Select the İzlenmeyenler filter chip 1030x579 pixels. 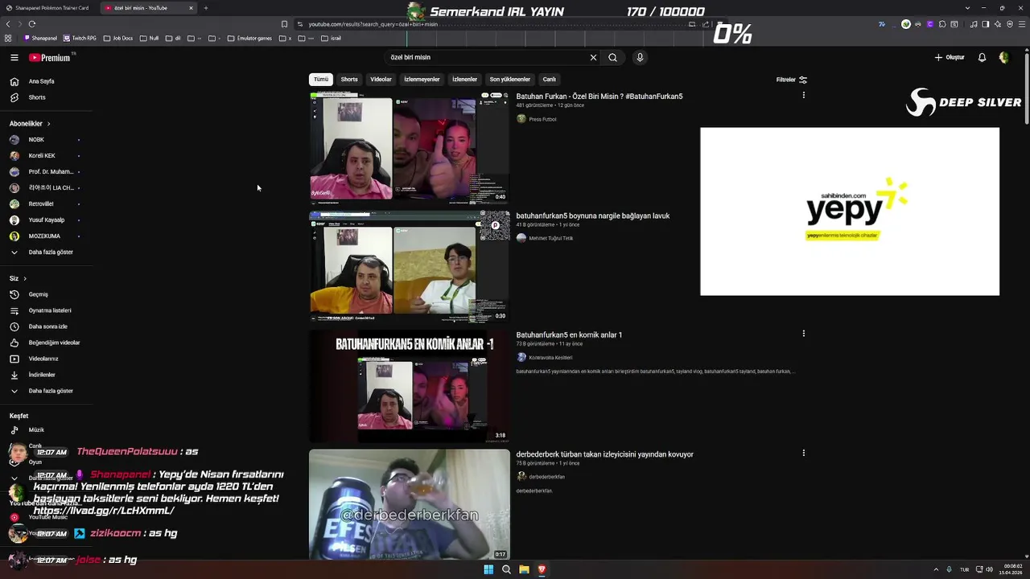coord(422,80)
